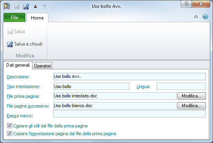
Task: Switch to the Dati generali tab
Action: click(18, 65)
